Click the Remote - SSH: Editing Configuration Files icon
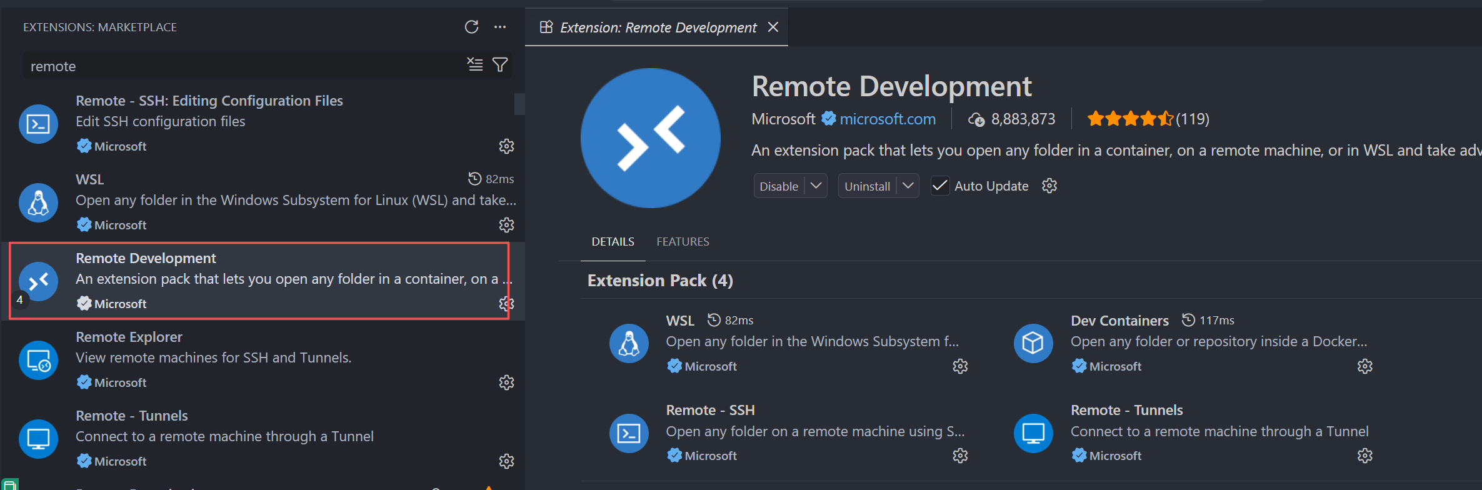Screen dimensions: 1482x490 tap(38, 124)
